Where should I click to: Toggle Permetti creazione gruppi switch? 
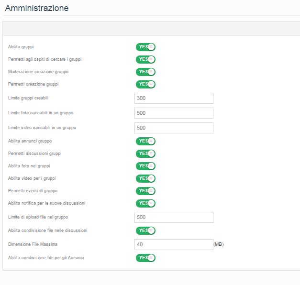coord(145,84)
